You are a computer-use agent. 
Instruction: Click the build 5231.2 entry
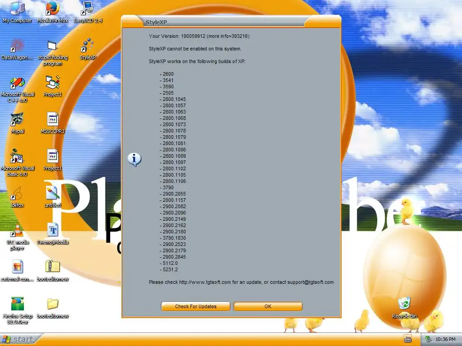click(x=169, y=269)
